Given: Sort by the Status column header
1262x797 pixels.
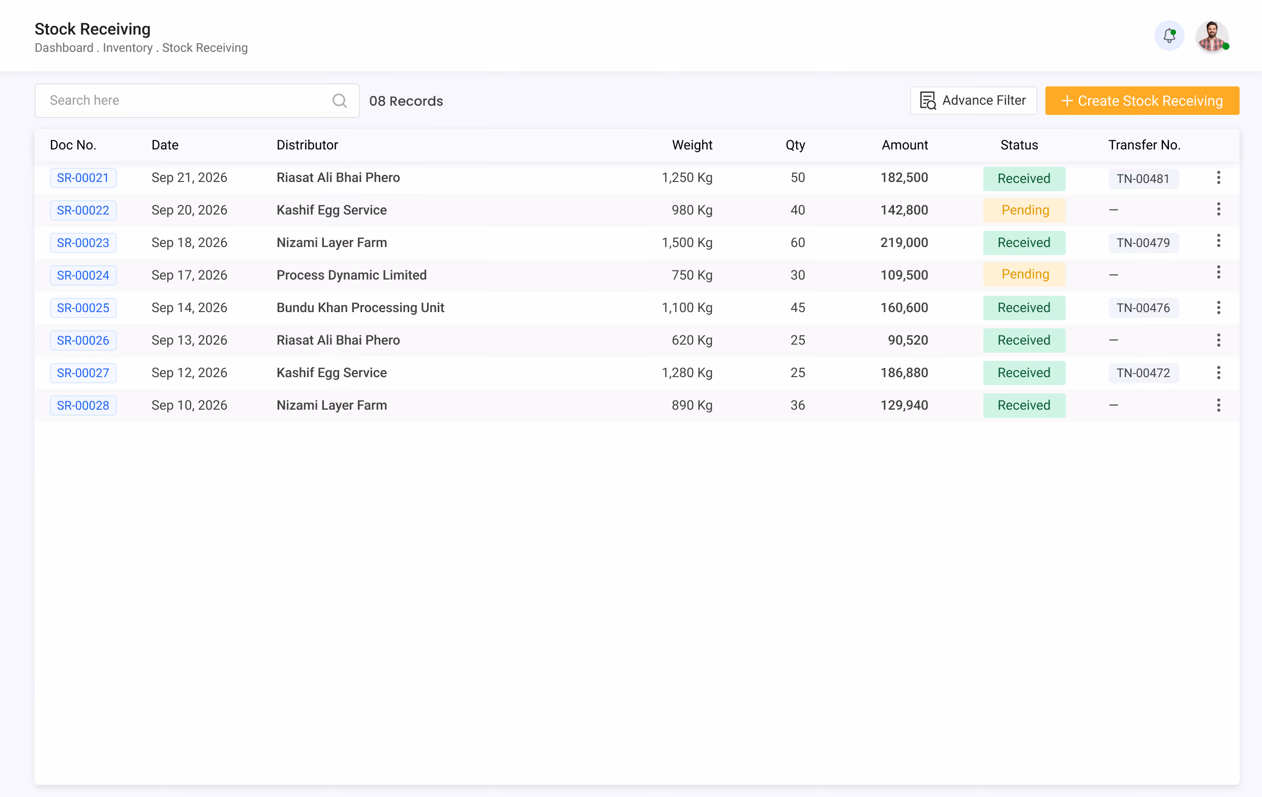Looking at the screenshot, I should [1019, 145].
